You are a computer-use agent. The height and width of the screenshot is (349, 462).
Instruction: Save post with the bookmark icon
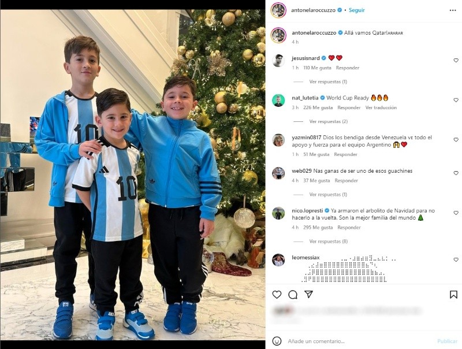coord(453,295)
